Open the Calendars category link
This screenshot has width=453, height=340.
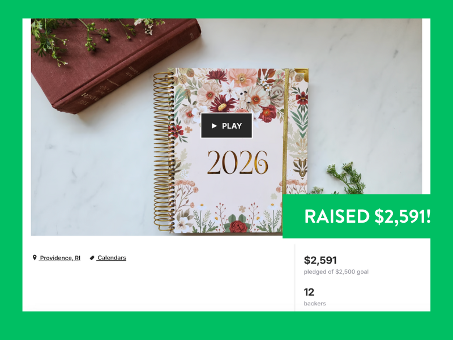pyautogui.click(x=112, y=258)
